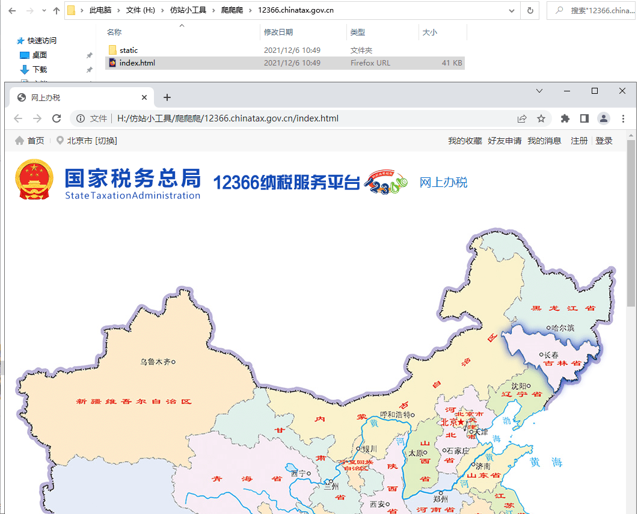638x514 pixels.
Task: Select the static folder icon
Action: (x=112, y=50)
